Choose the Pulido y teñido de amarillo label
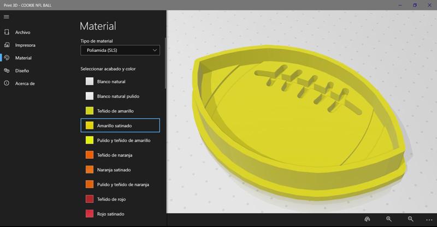 click(x=124, y=141)
